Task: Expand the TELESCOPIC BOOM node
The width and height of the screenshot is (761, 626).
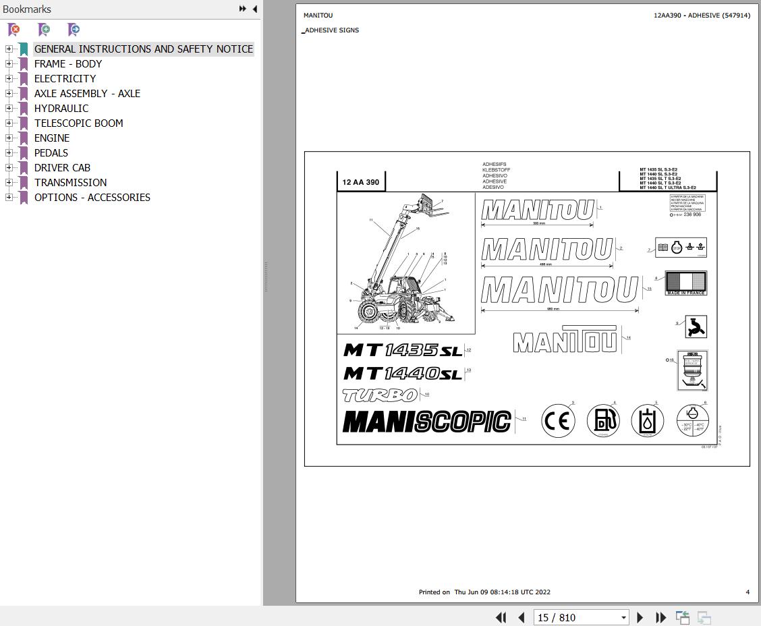Action: point(9,123)
